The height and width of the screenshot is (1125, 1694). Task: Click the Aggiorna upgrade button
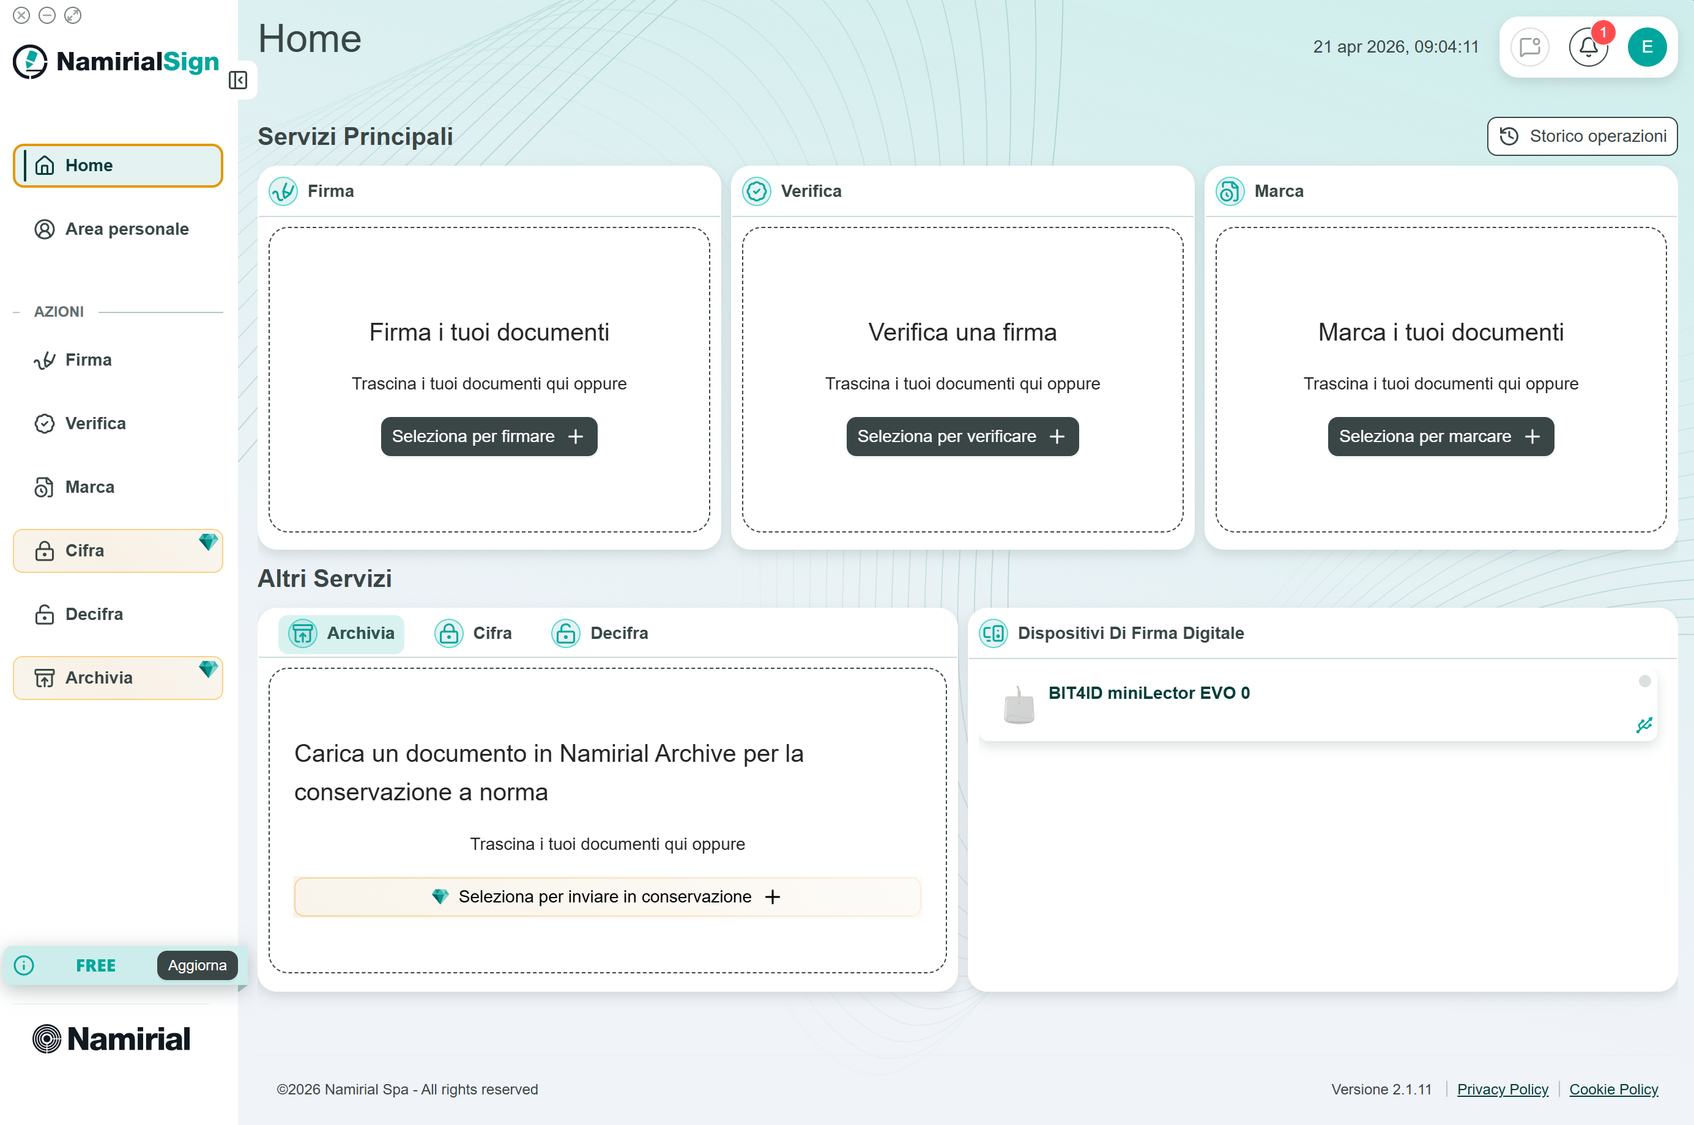coord(198,965)
